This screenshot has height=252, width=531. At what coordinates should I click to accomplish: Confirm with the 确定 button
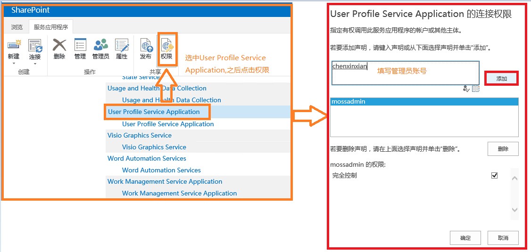click(465, 238)
